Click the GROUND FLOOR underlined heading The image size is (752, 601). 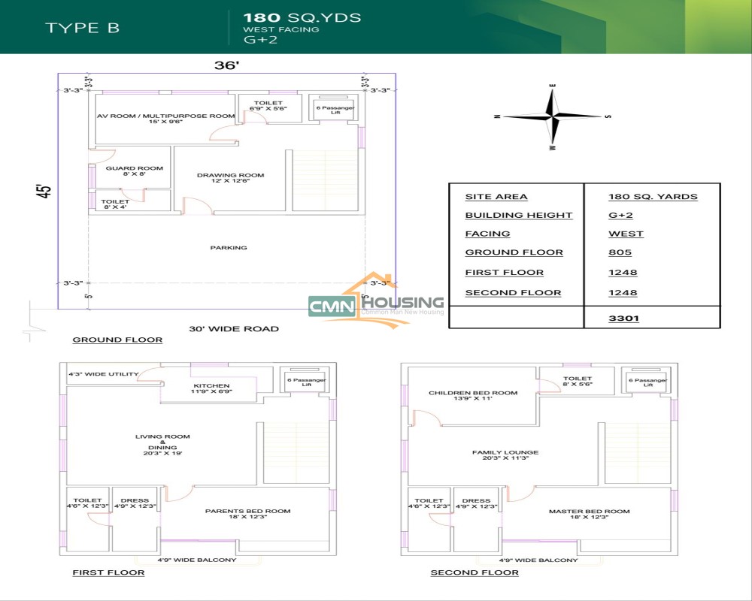pos(117,340)
